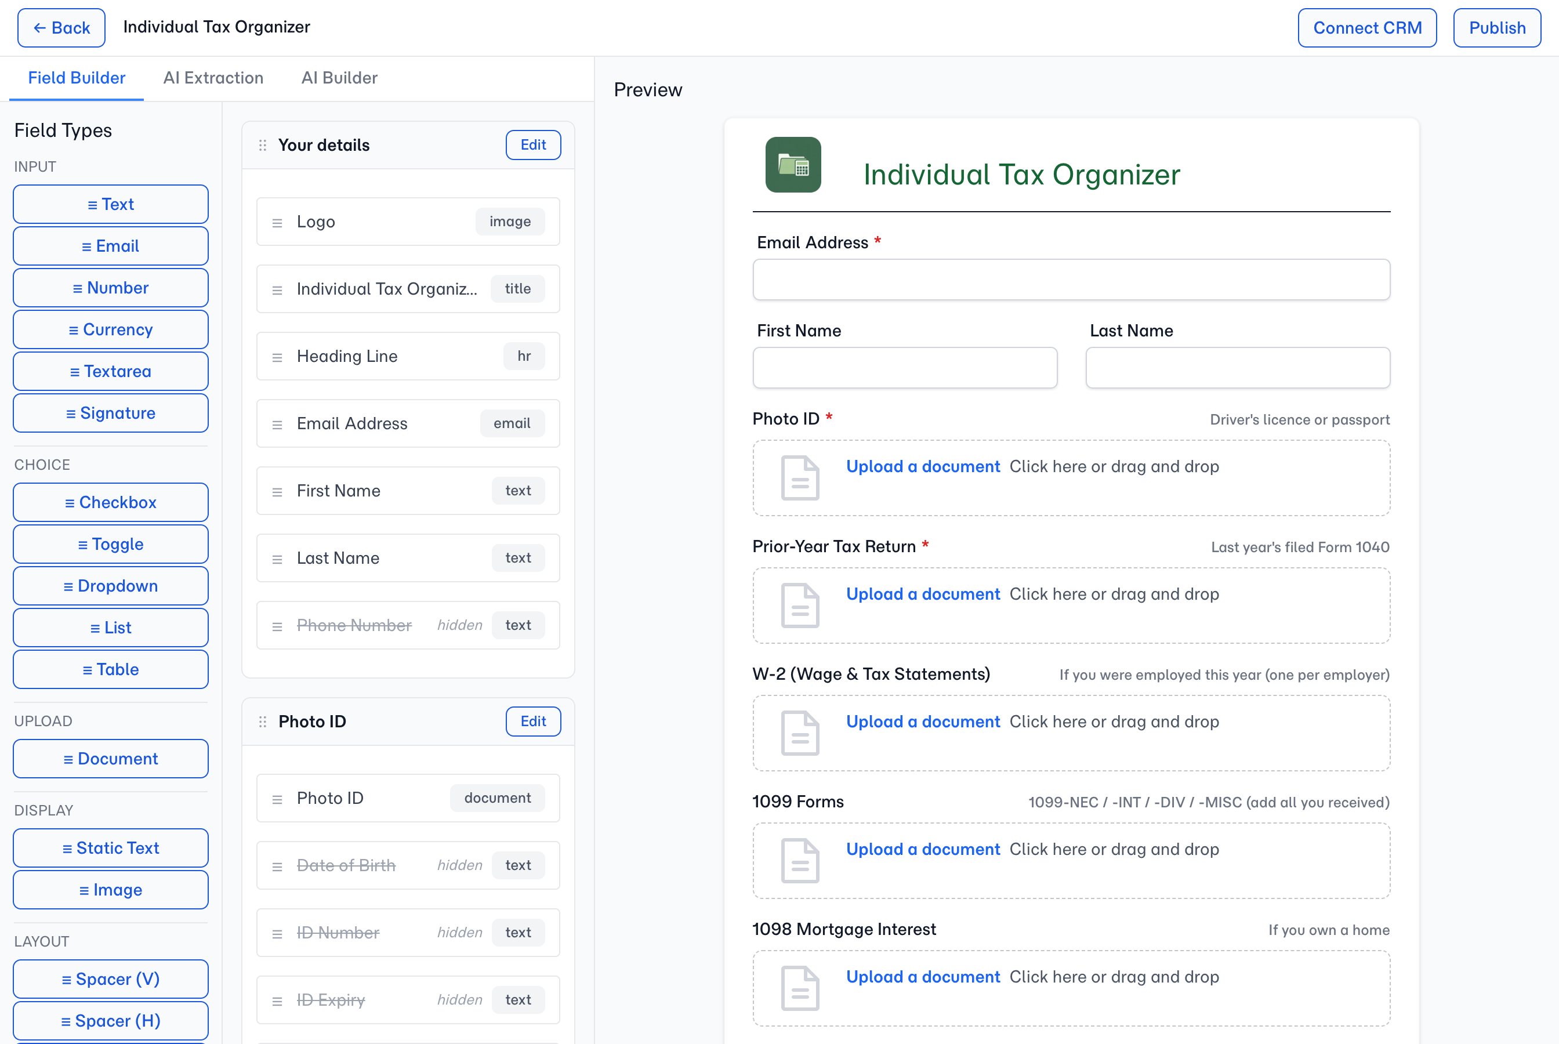Add a Currency field type
The width and height of the screenshot is (1559, 1044).
tap(111, 329)
